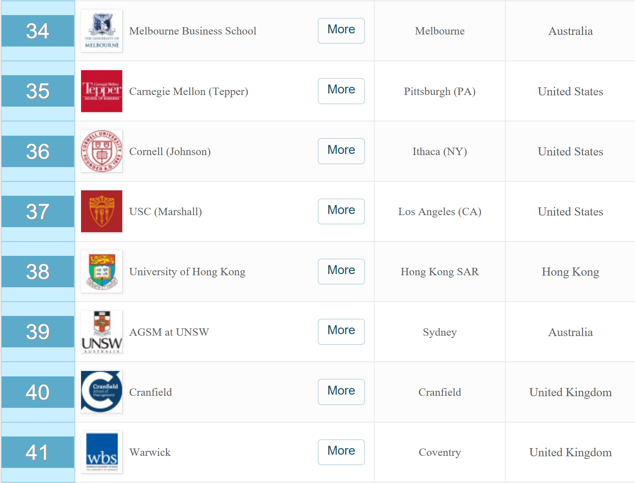635x483 pixels.
Task: Click More button in Cranfield row
Action: (x=341, y=392)
